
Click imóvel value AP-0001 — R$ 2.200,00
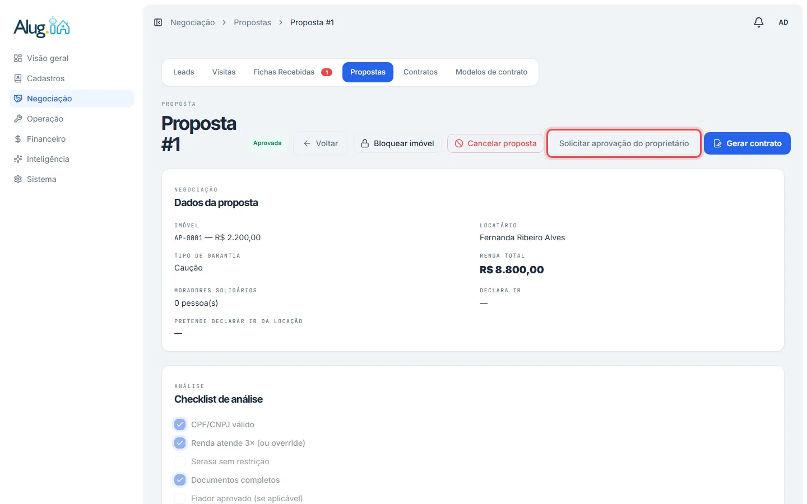(x=217, y=237)
